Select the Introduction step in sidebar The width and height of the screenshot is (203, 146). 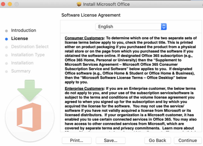pos(23,30)
